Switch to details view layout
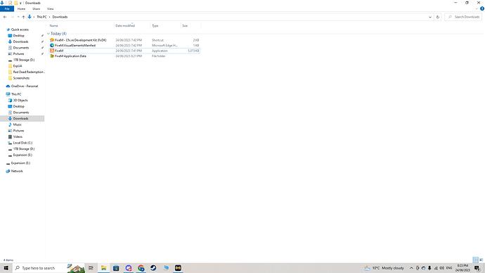 point(475,260)
